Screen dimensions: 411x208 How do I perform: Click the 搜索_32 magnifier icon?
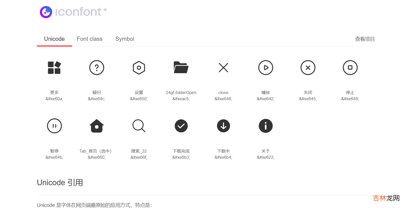click(x=139, y=126)
